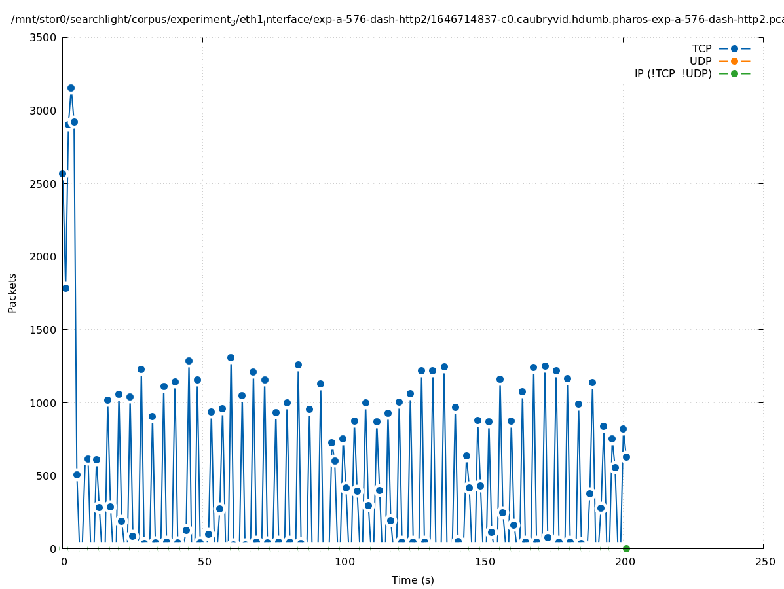
Task: Click the last TCP data point at the series end
Action: pos(626,457)
